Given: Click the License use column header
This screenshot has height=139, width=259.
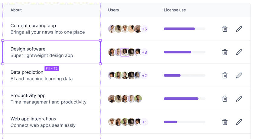Looking at the screenshot, I should (x=175, y=10).
